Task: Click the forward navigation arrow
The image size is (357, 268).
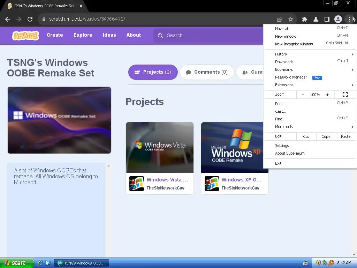Action: point(19,19)
